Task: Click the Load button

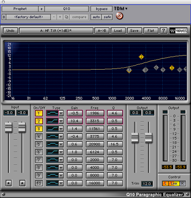Action: pos(118,31)
